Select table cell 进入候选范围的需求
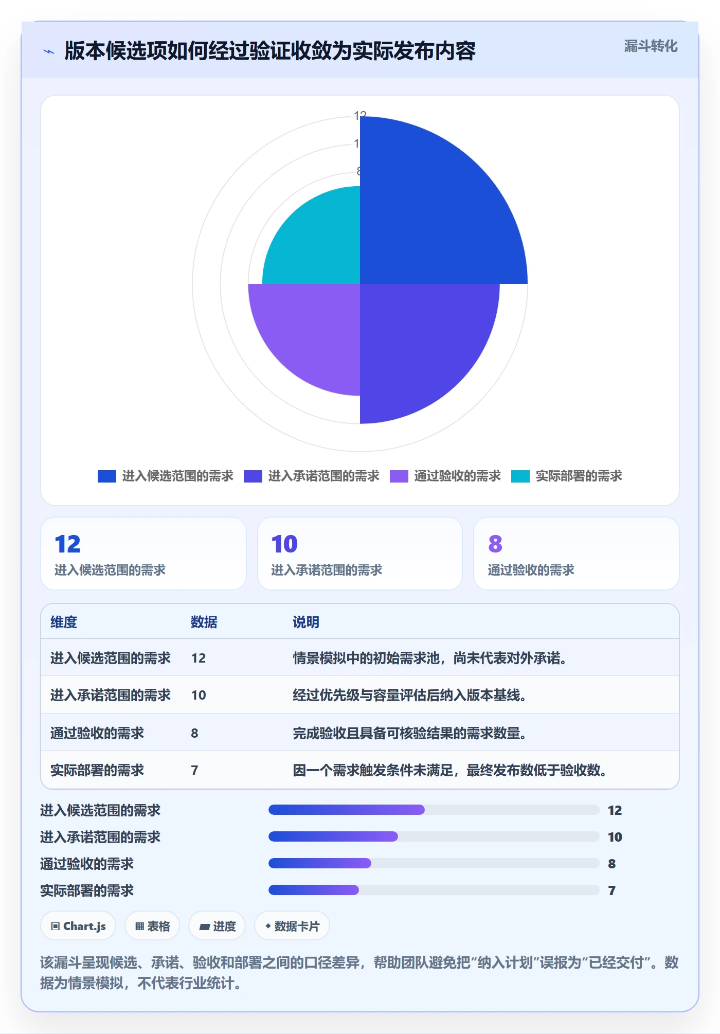 [x=111, y=658]
